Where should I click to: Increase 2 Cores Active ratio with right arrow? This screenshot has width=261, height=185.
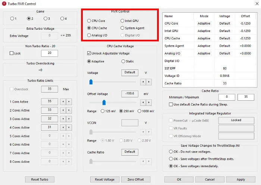tap(69, 110)
